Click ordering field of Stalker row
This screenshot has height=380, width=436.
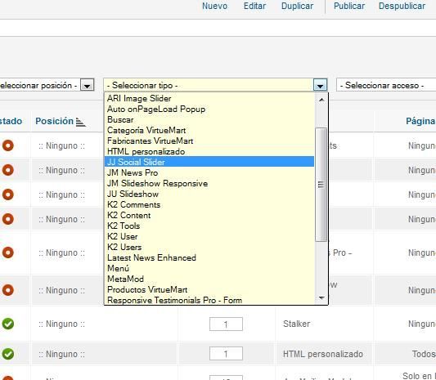[226, 324]
